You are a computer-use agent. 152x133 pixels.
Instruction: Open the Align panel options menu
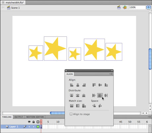pyautogui.click(x=111, y=74)
